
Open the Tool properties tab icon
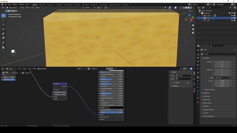pos(198,50)
